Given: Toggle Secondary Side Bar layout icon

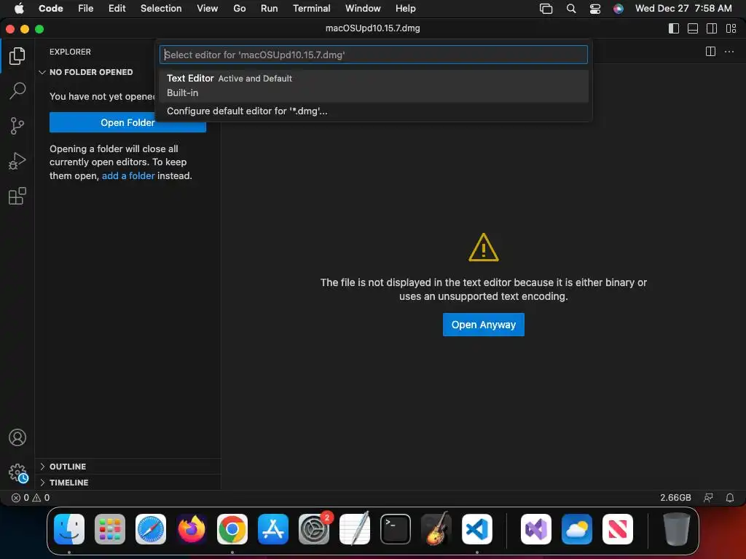Looking at the screenshot, I should tap(712, 28).
